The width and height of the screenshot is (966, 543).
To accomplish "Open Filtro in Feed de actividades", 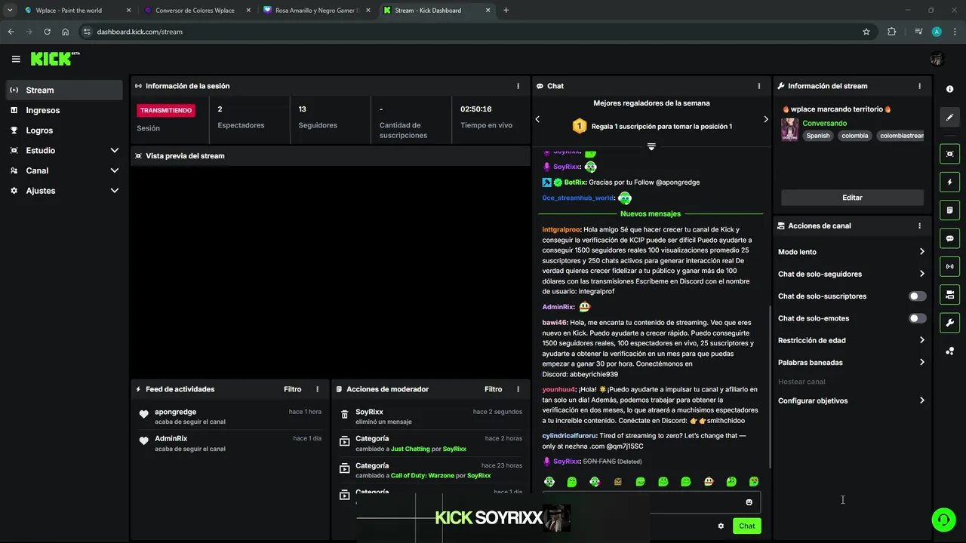I will [292, 389].
